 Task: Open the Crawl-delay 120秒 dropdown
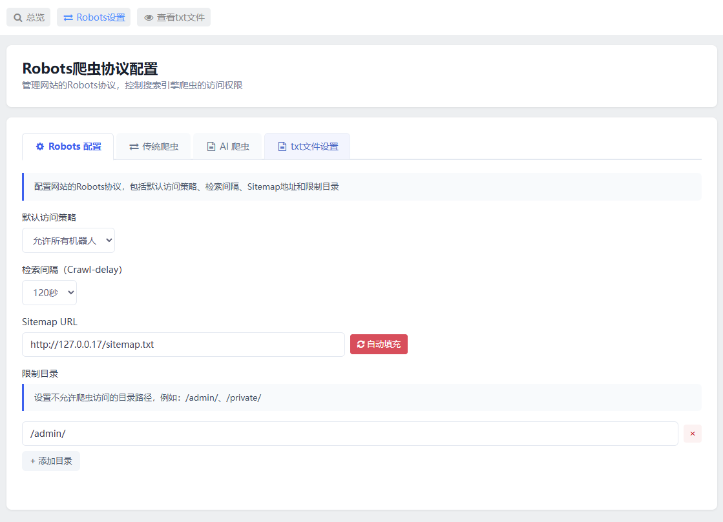[49, 293]
